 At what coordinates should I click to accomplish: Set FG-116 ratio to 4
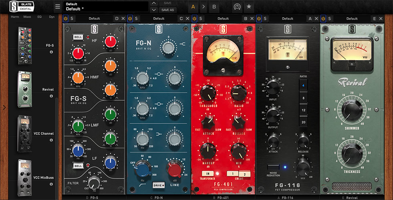(303, 85)
